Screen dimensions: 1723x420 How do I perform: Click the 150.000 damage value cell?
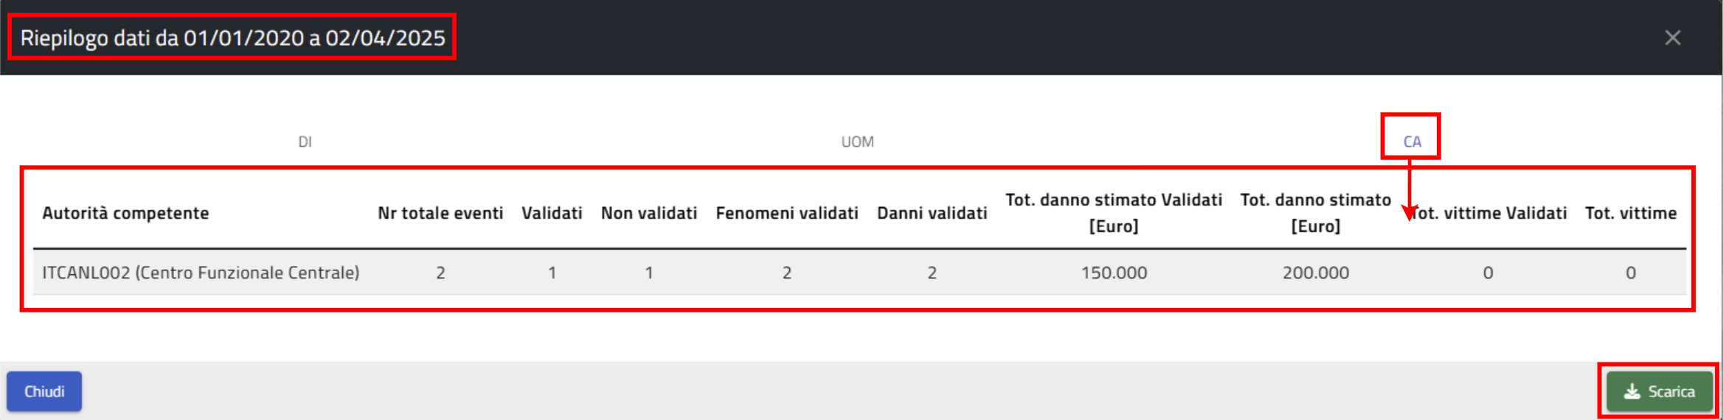click(1114, 273)
